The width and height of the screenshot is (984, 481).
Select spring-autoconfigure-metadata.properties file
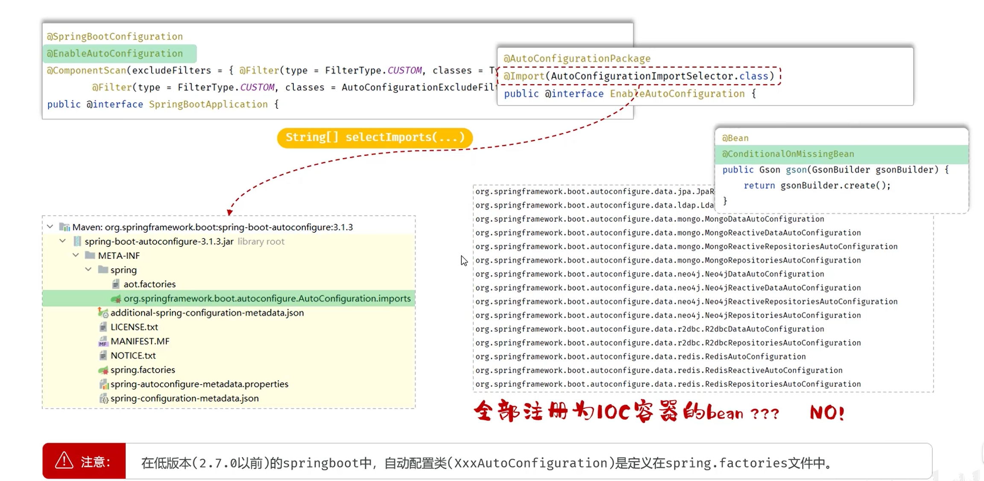(199, 384)
